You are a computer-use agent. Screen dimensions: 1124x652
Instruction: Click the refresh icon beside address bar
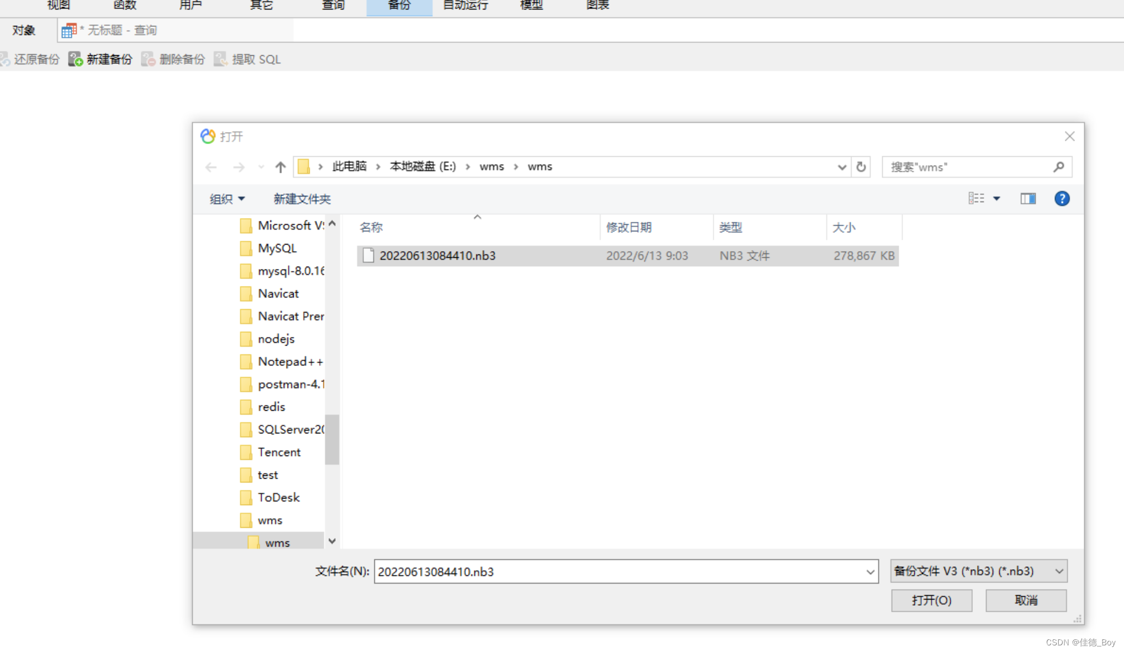[861, 167]
